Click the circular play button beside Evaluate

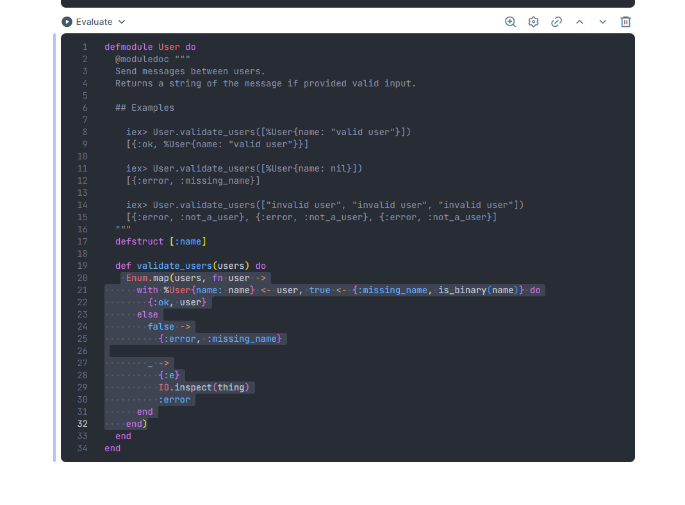pos(67,21)
